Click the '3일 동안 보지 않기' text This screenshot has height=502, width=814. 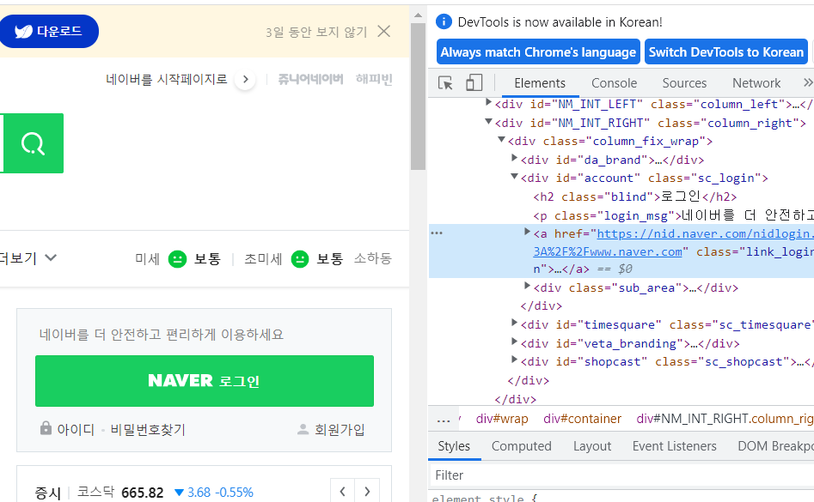(x=316, y=32)
